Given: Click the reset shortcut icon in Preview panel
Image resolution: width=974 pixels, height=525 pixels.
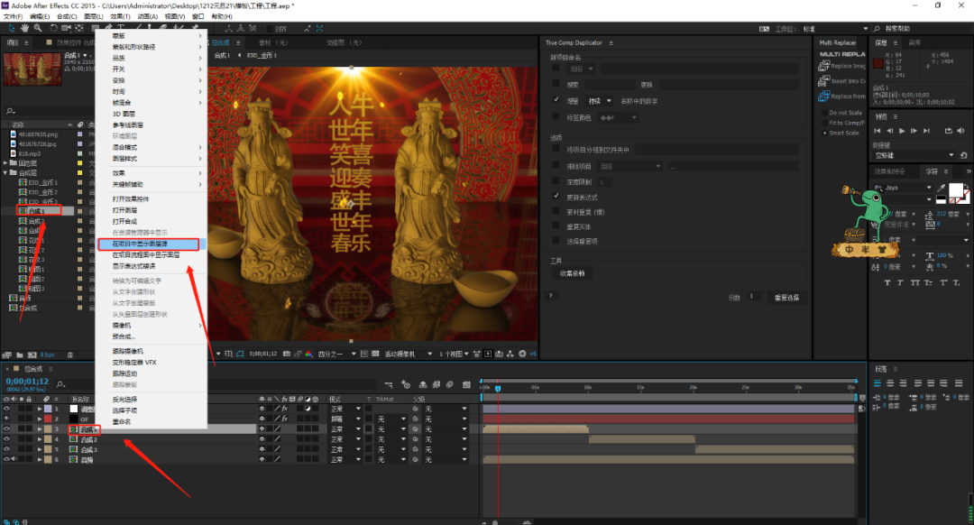Looking at the screenshot, I should click(963, 155).
